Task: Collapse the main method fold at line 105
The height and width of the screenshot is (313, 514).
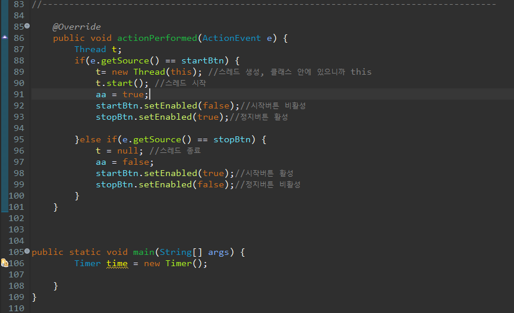Action: 27,251
